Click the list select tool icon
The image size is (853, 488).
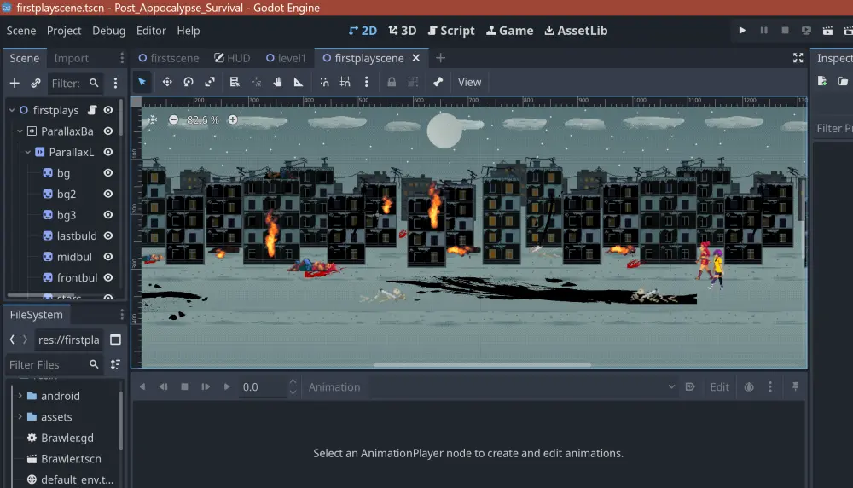pyautogui.click(x=235, y=82)
